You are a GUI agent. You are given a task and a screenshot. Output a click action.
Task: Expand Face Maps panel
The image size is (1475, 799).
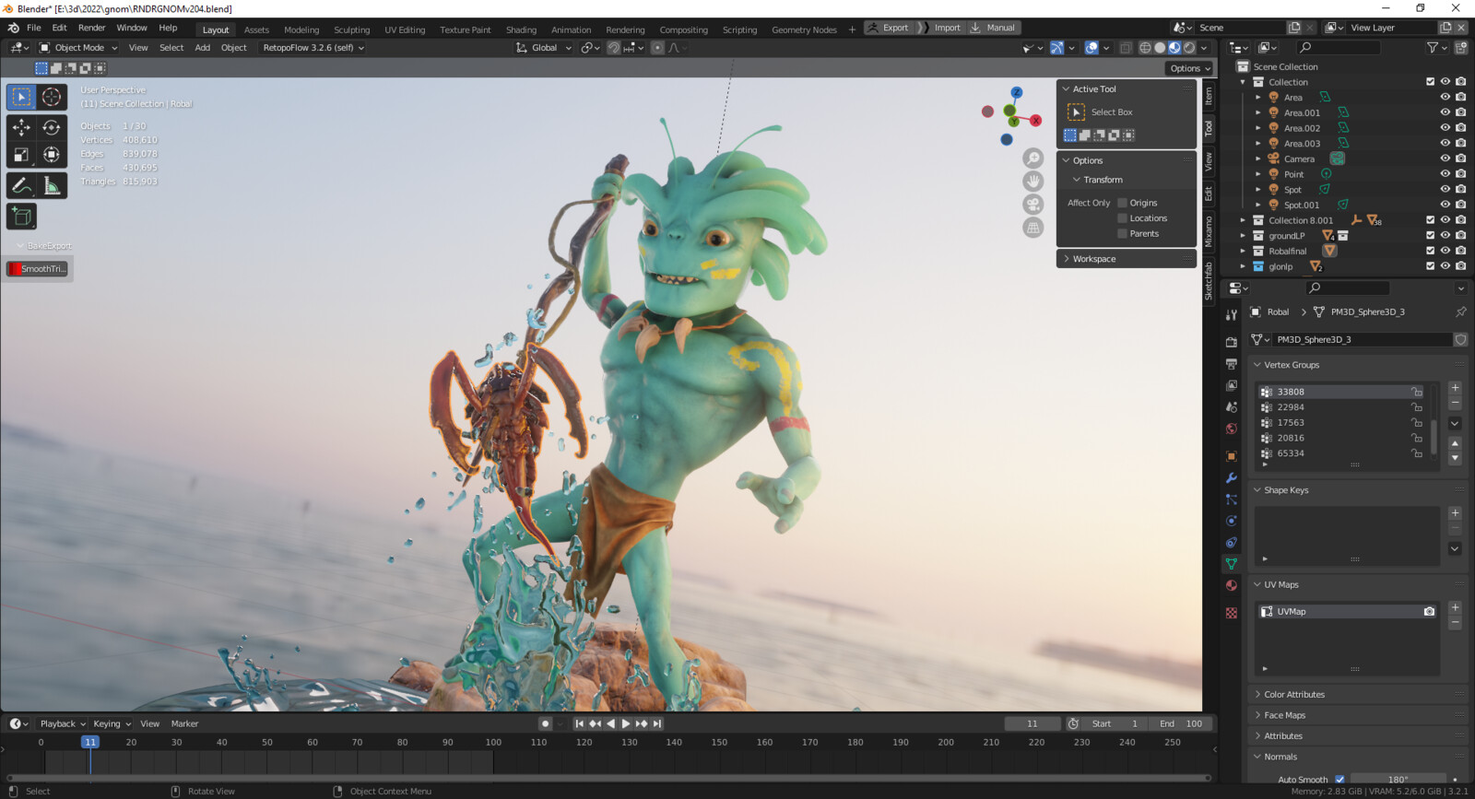(1284, 715)
